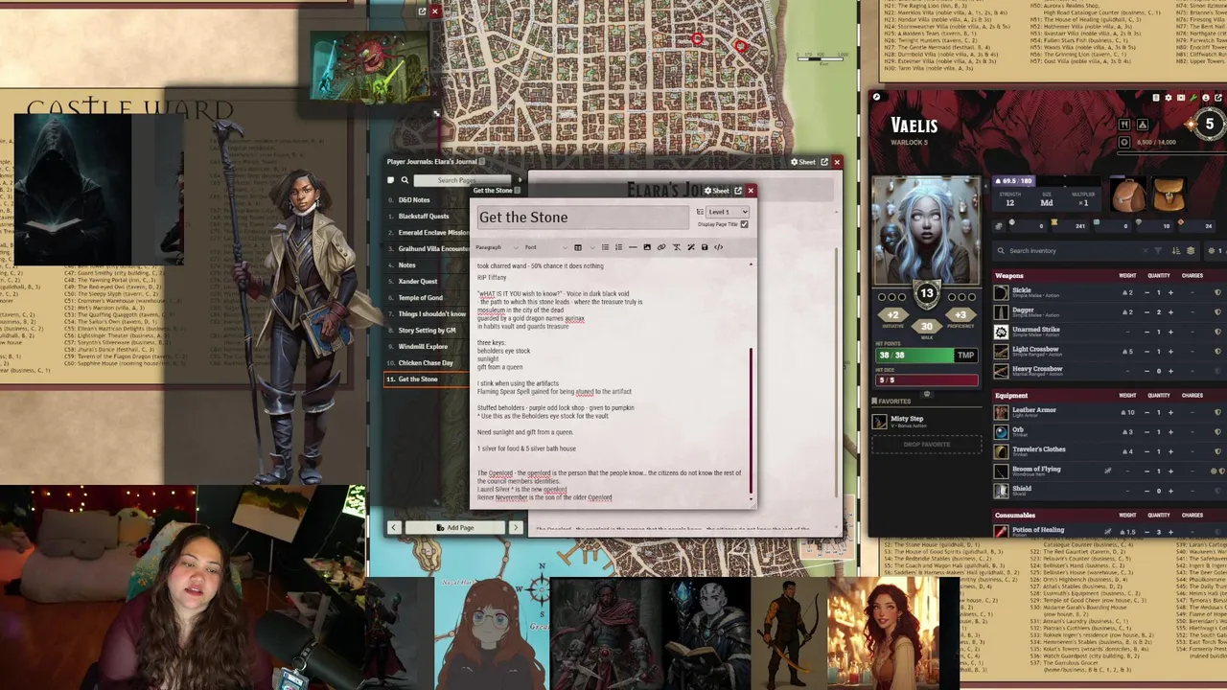Click the Orb item icon
Viewport: 1227px width, 690px height.
[x=1001, y=431]
